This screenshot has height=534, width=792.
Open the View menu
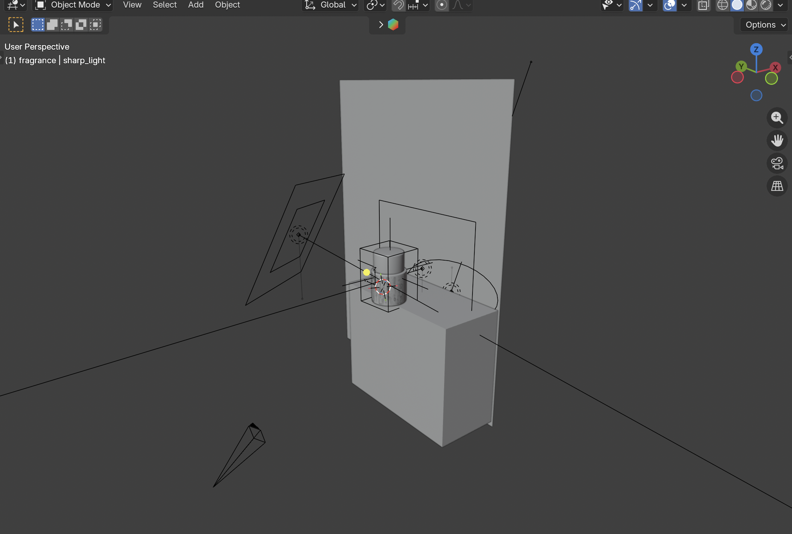[132, 5]
